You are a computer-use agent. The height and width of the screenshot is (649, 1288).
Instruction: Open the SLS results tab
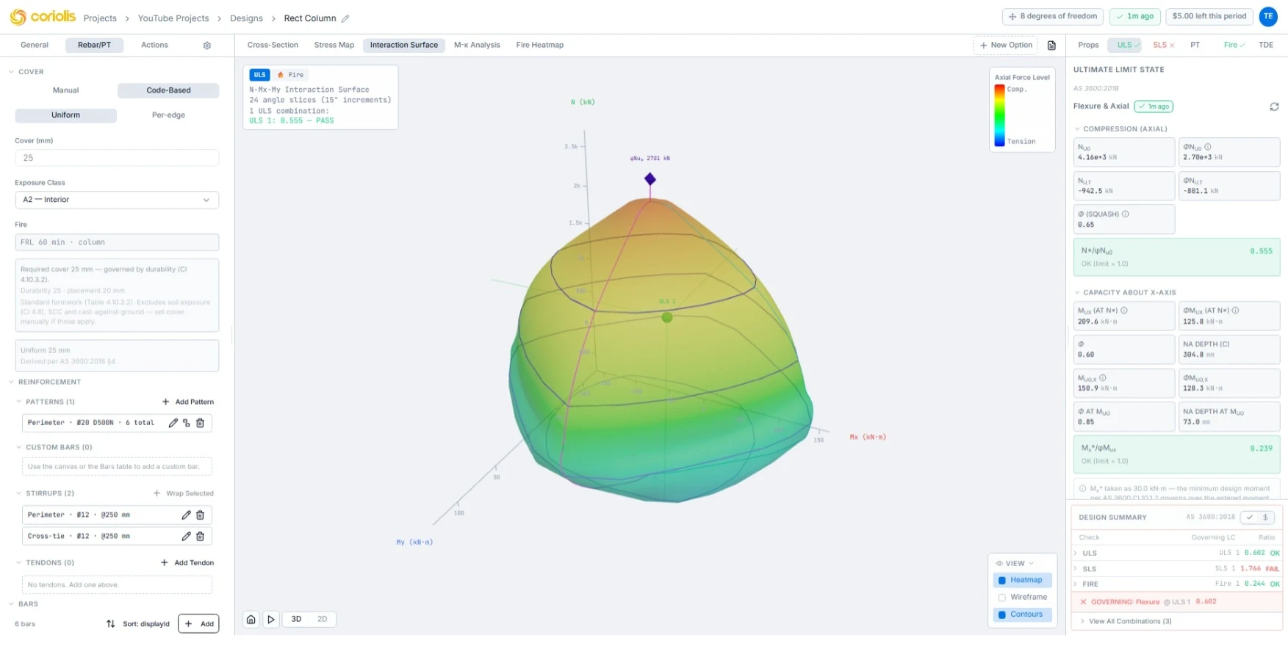1163,46
